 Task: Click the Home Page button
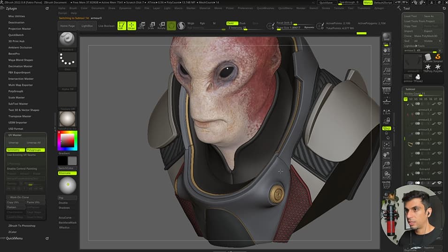(x=68, y=26)
